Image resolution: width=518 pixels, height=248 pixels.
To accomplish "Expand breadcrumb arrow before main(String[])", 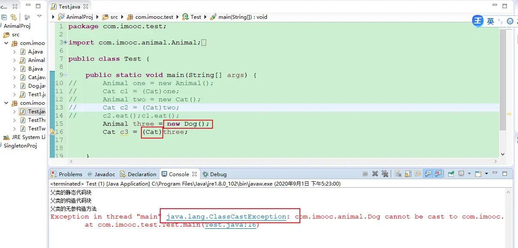I will tap(206, 17).
